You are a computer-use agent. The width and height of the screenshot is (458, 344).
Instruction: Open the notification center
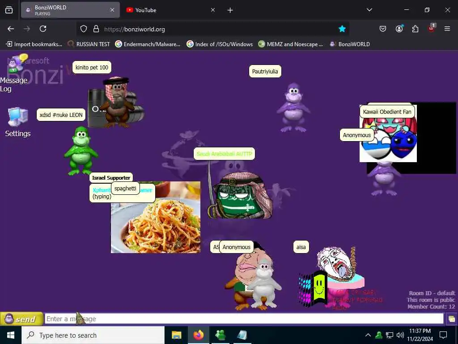coord(443,335)
